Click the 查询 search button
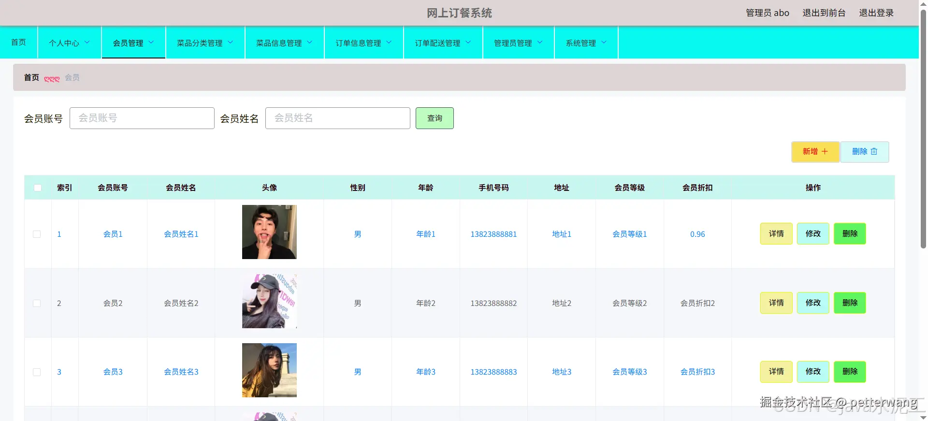This screenshot has height=421, width=928. [x=435, y=118]
